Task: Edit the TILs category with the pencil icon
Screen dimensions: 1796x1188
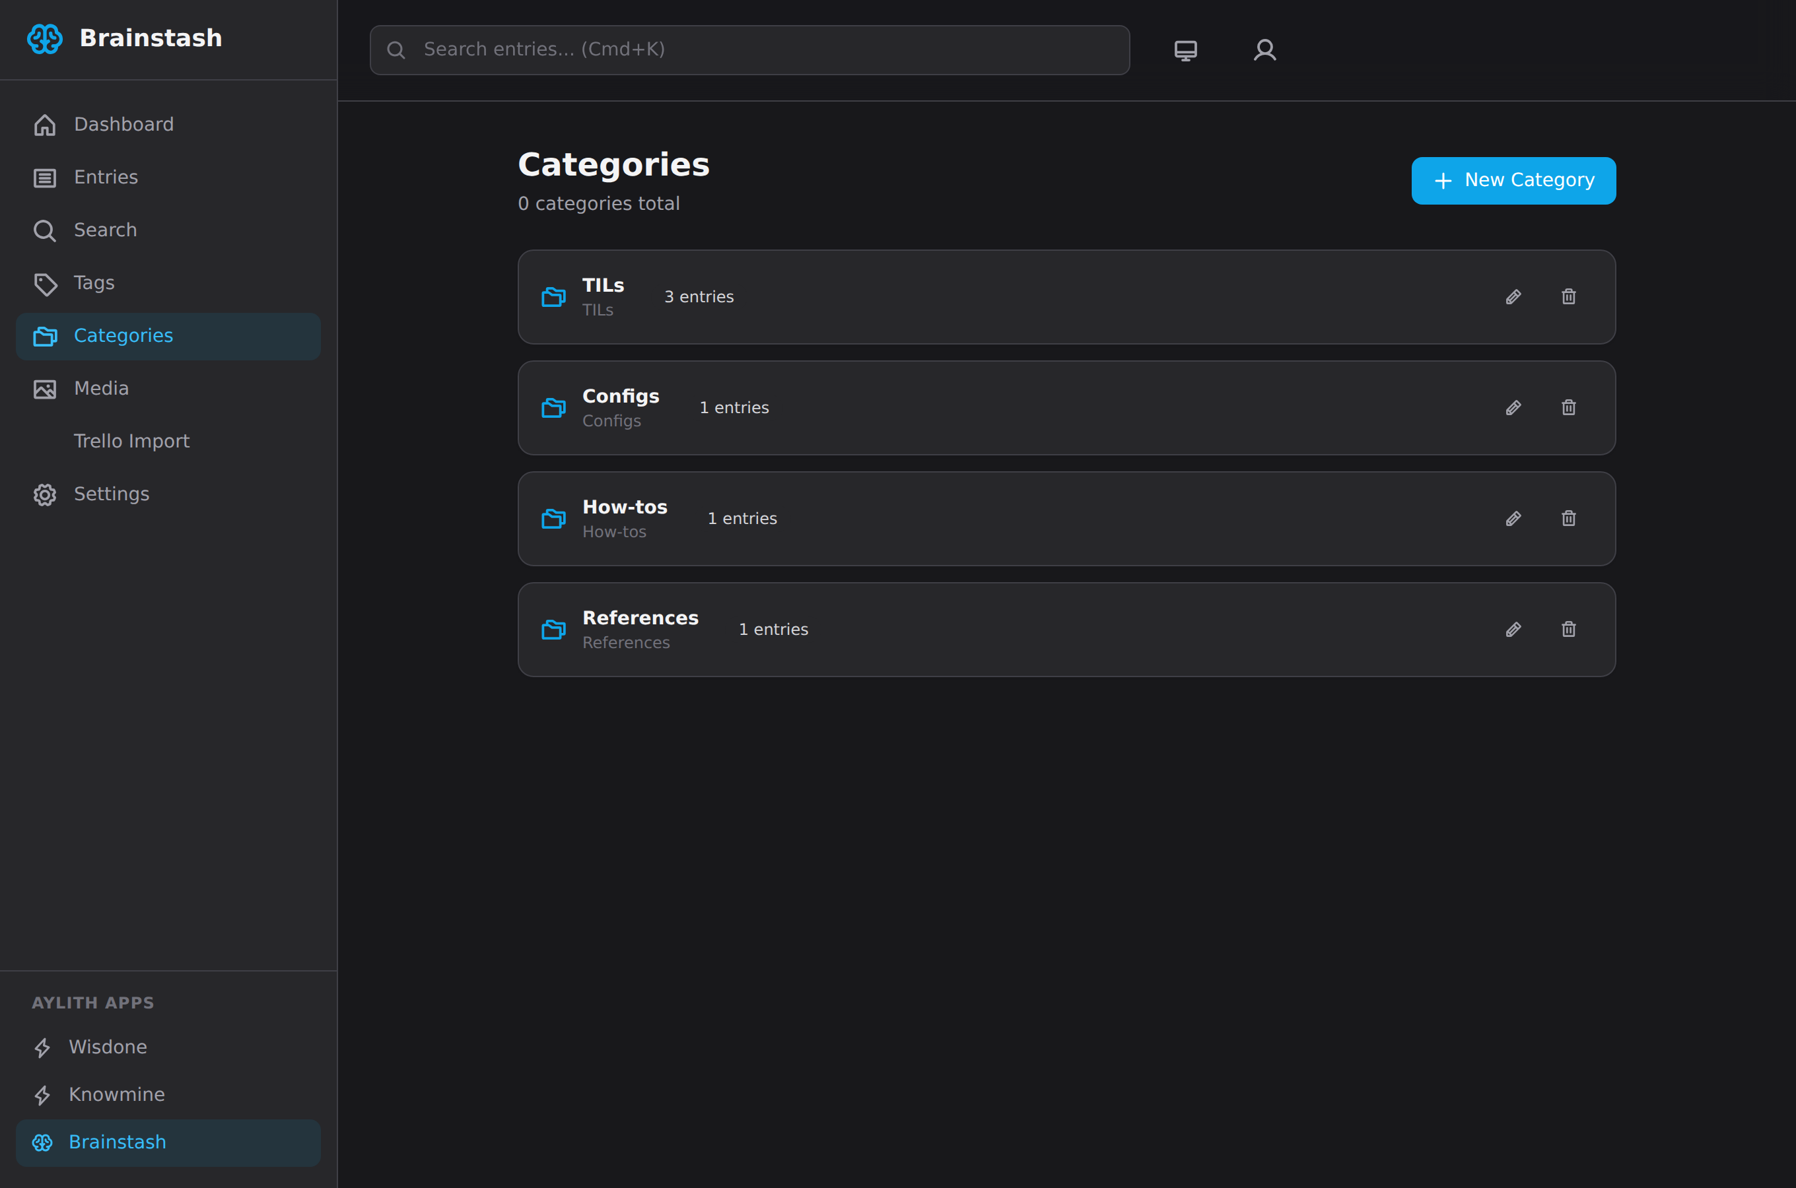Action: click(x=1513, y=297)
